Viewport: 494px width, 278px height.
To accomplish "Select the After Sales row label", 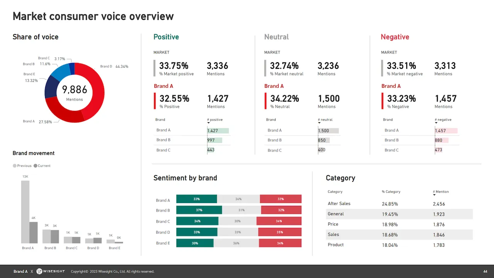I will pos(339,203).
